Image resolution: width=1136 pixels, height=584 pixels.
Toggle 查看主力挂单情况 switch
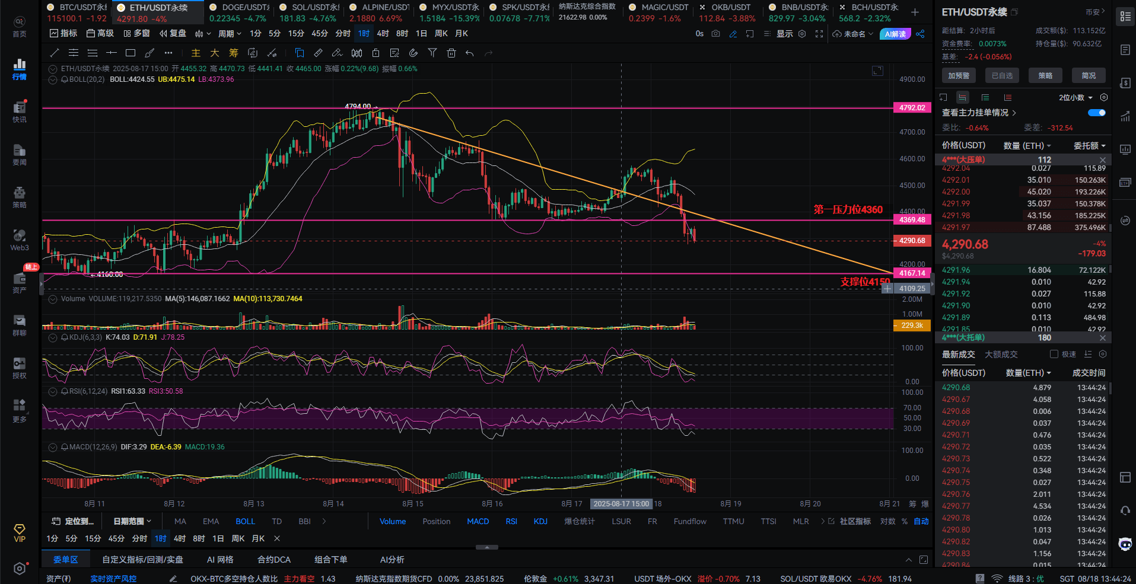tap(1097, 113)
